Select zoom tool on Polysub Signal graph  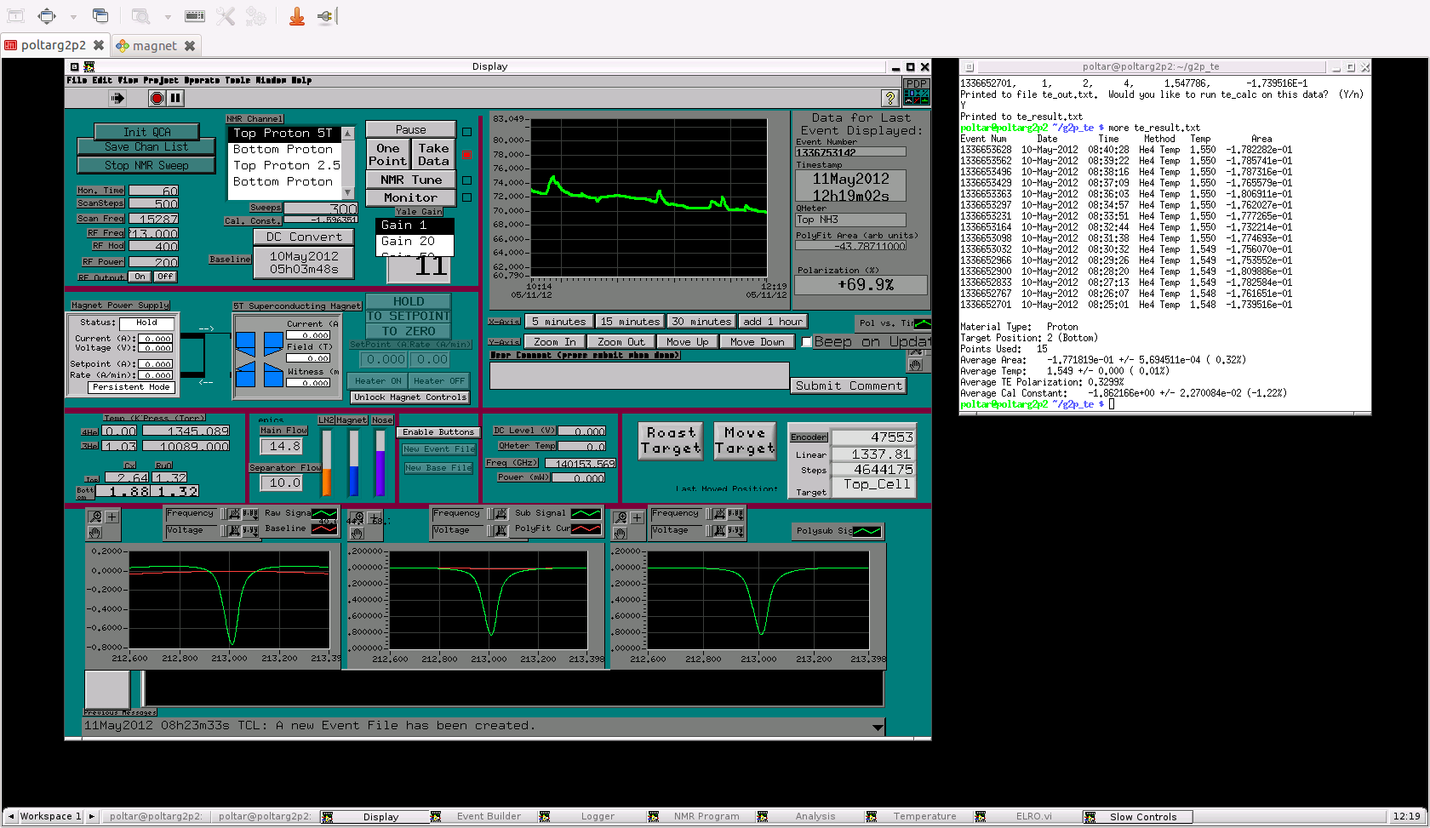621,517
